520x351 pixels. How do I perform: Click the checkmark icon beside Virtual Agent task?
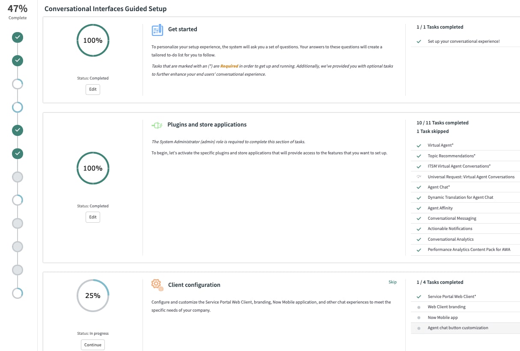tap(419, 145)
